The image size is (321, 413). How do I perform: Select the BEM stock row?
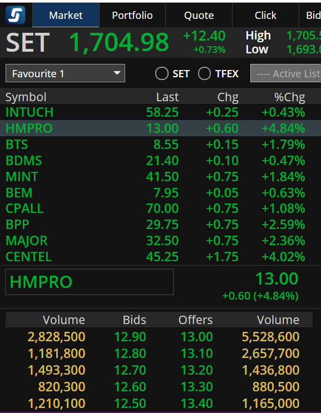(x=160, y=192)
